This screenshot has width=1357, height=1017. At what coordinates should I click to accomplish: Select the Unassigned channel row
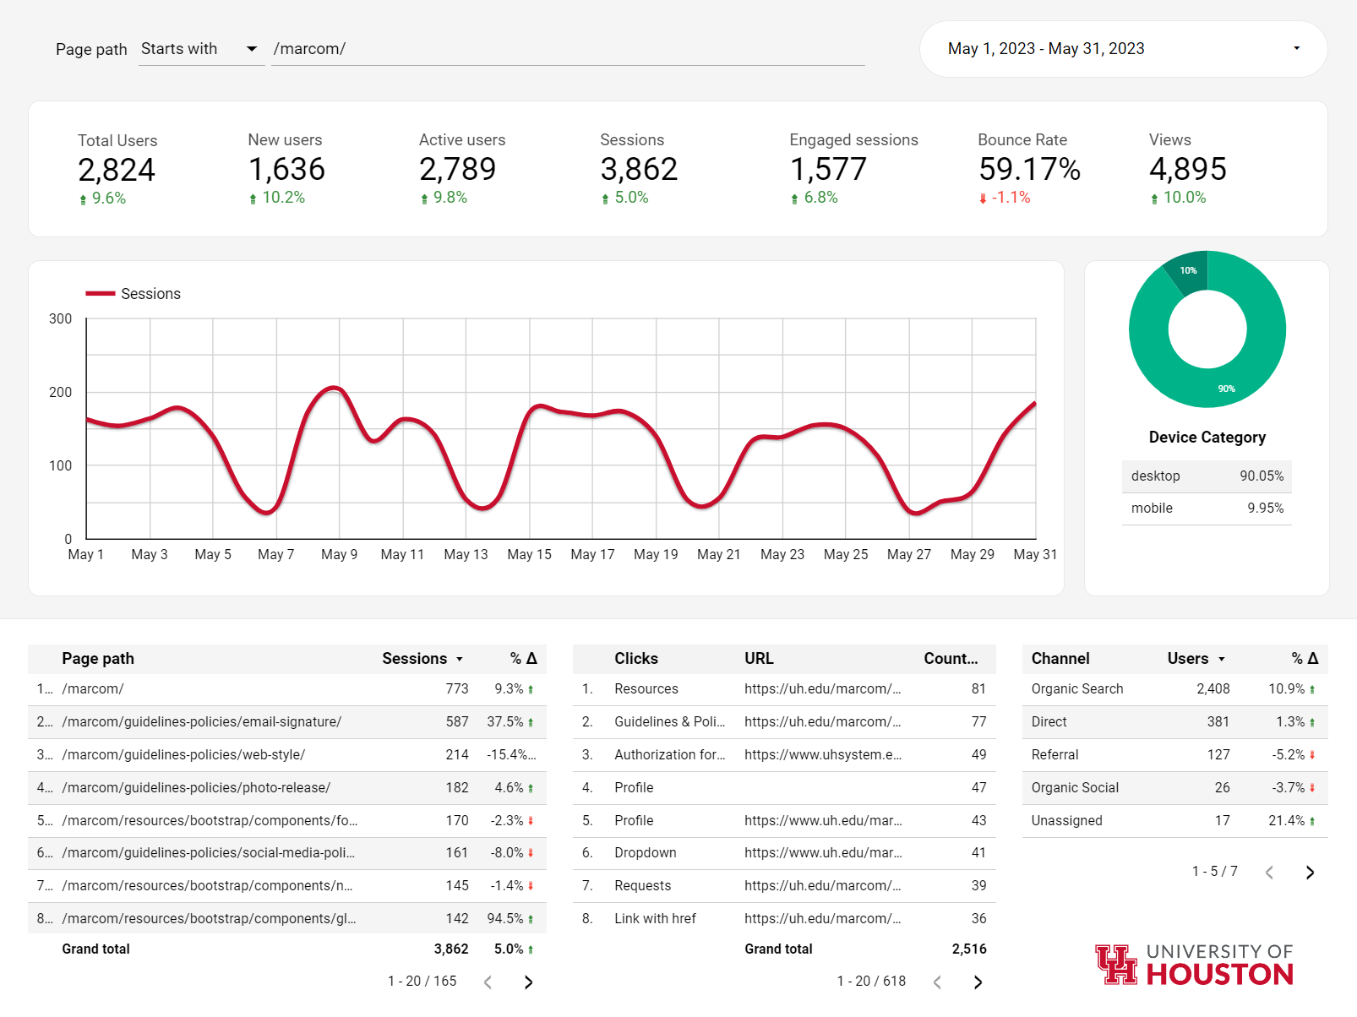tap(1175, 821)
